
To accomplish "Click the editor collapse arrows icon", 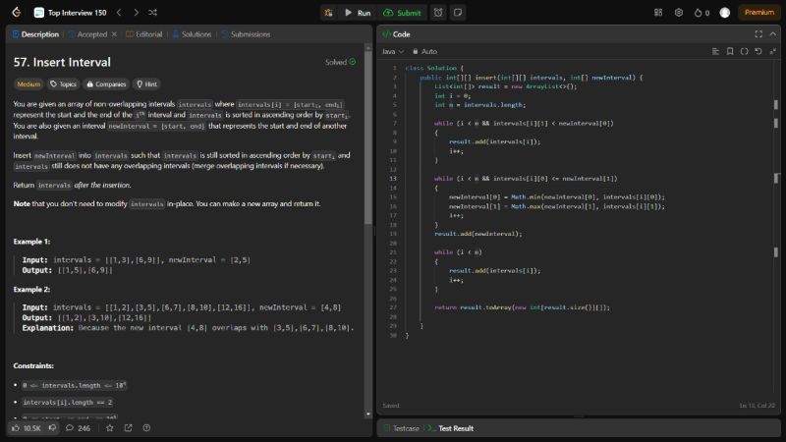I will pyautogui.click(x=773, y=51).
